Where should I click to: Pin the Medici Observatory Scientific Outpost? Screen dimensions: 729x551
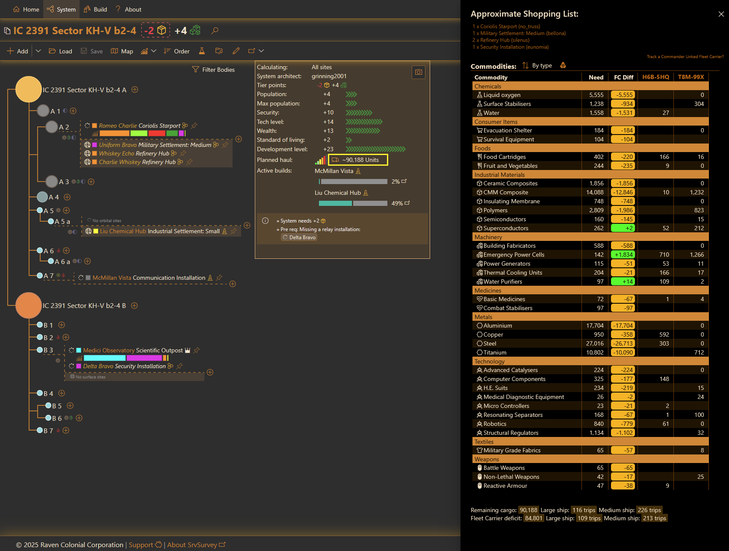coord(196,350)
